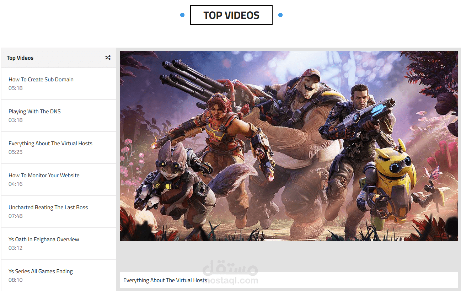Select Uncharted Beating The Last Boss entry
Screen dimensions: 461x291
(x=59, y=211)
